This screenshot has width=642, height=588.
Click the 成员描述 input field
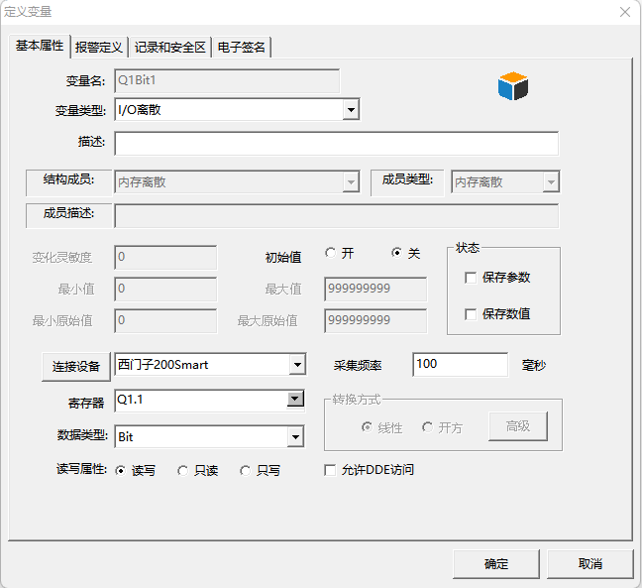pyautogui.click(x=336, y=216)
